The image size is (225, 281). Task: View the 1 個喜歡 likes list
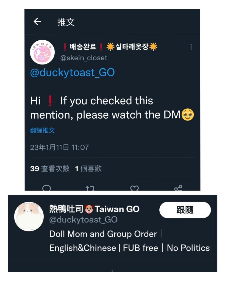tap(88, 169)
